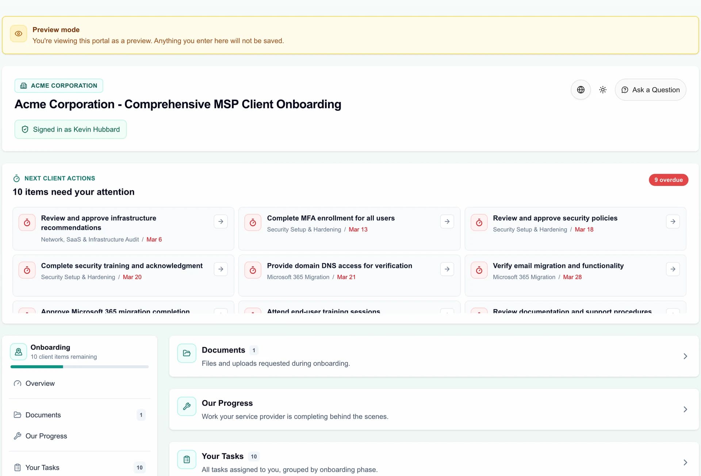The height and width of the screenshot is (476, 701).
Task: Open the Ask a Question button
Action: [650, 90]
